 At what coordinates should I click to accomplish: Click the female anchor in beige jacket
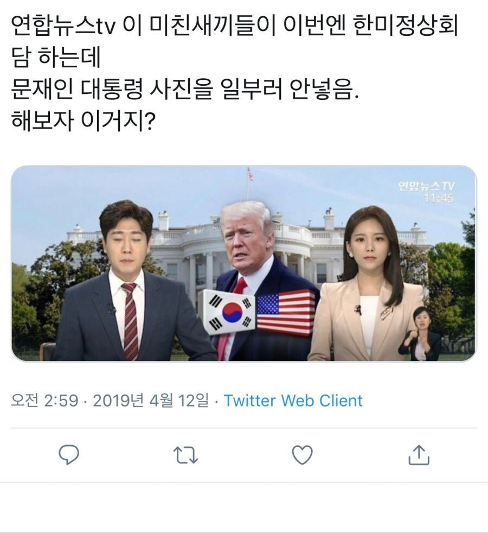(367, 284)
